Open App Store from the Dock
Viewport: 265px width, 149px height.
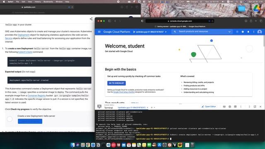[159, 145]
